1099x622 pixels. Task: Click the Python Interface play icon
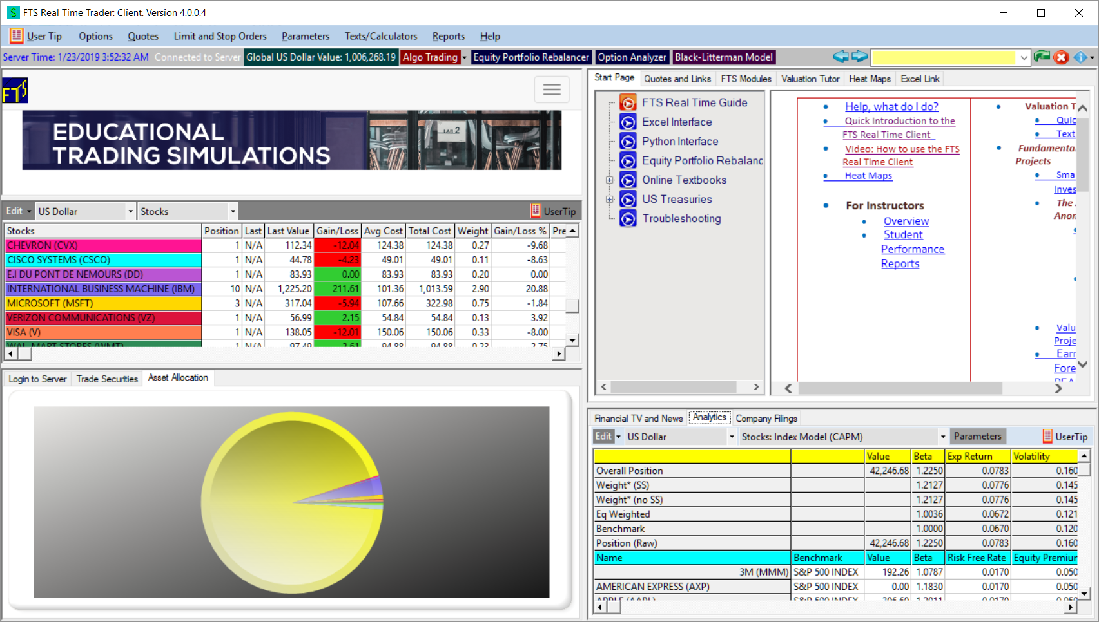[x=628, y=142]
